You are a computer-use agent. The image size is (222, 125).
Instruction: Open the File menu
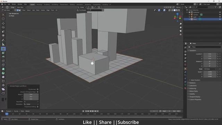click(x=5, y=4)
